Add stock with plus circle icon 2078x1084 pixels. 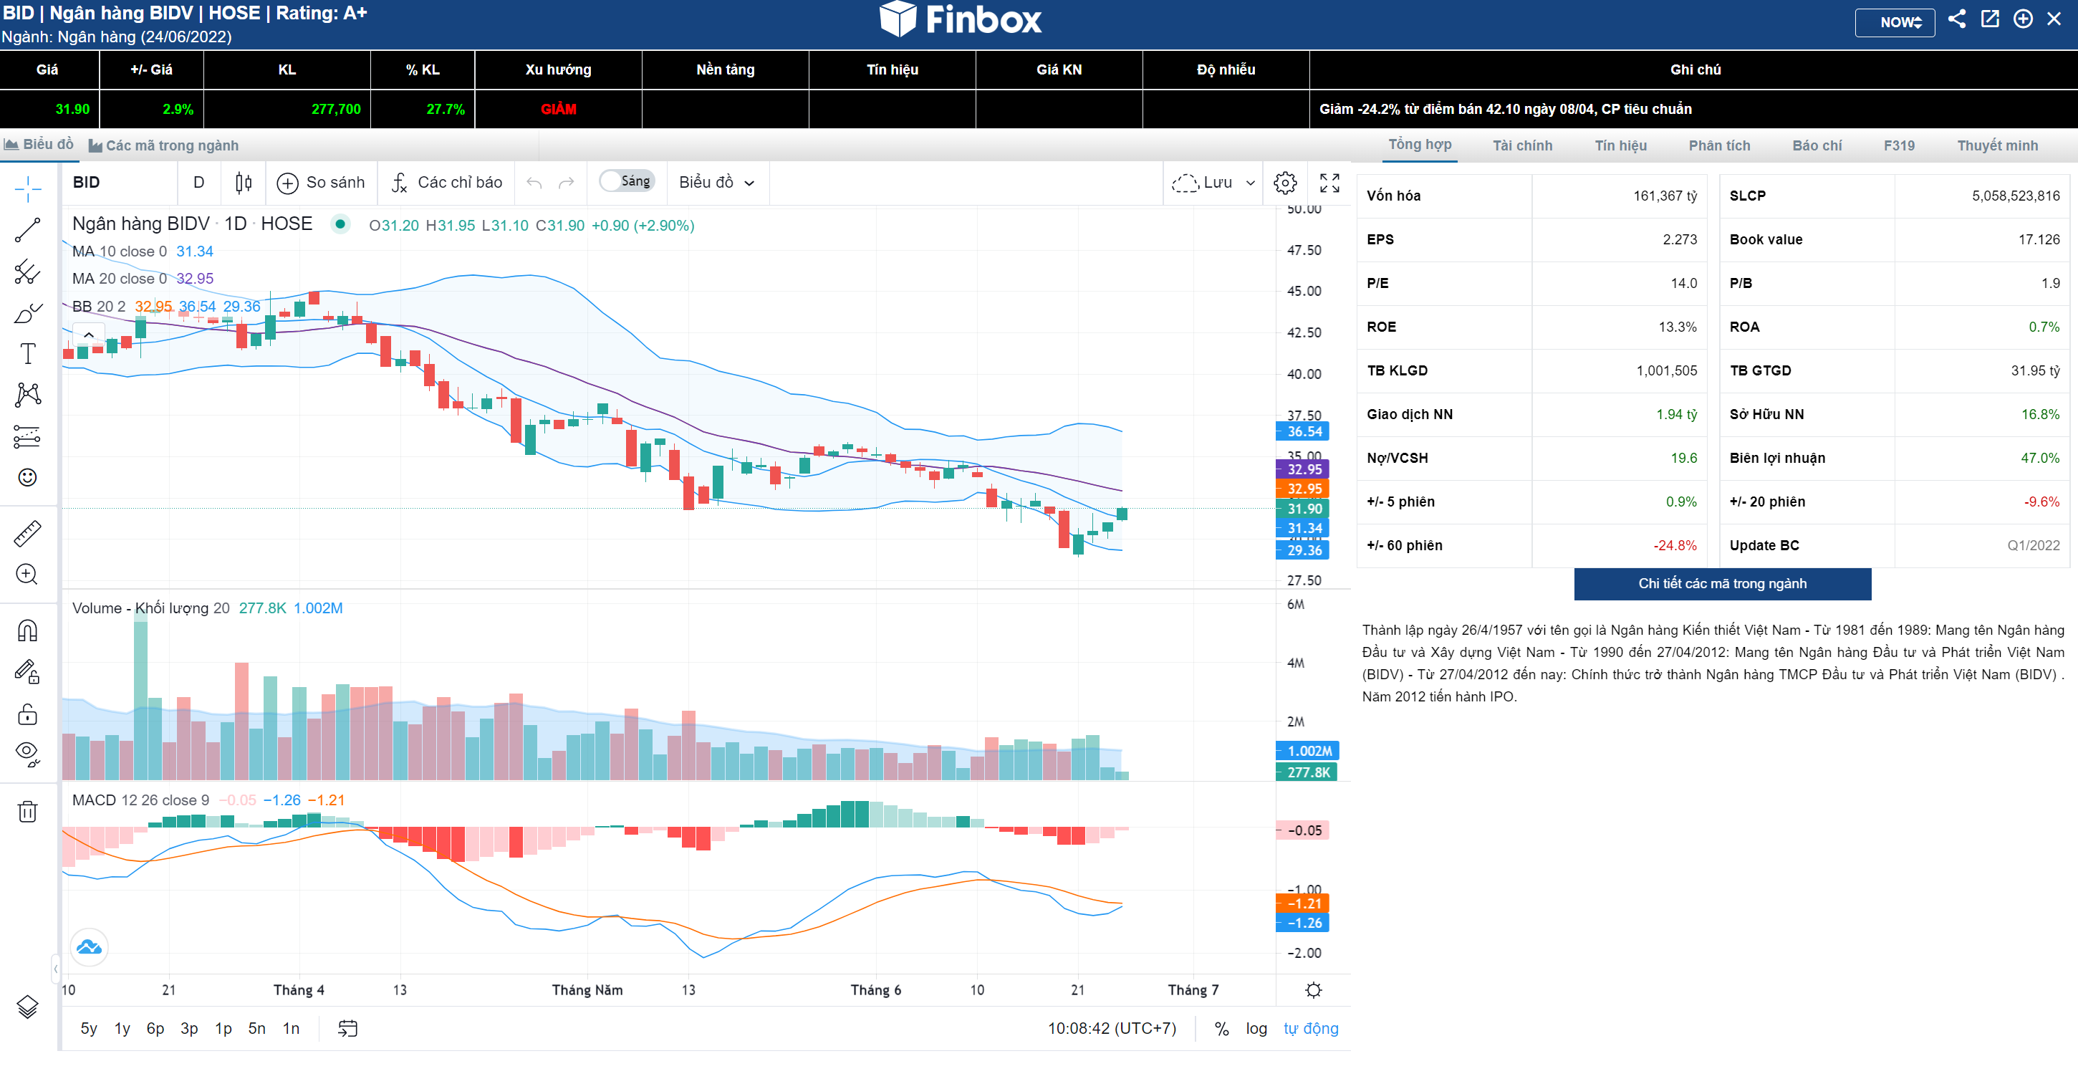tap(2023, 19)
